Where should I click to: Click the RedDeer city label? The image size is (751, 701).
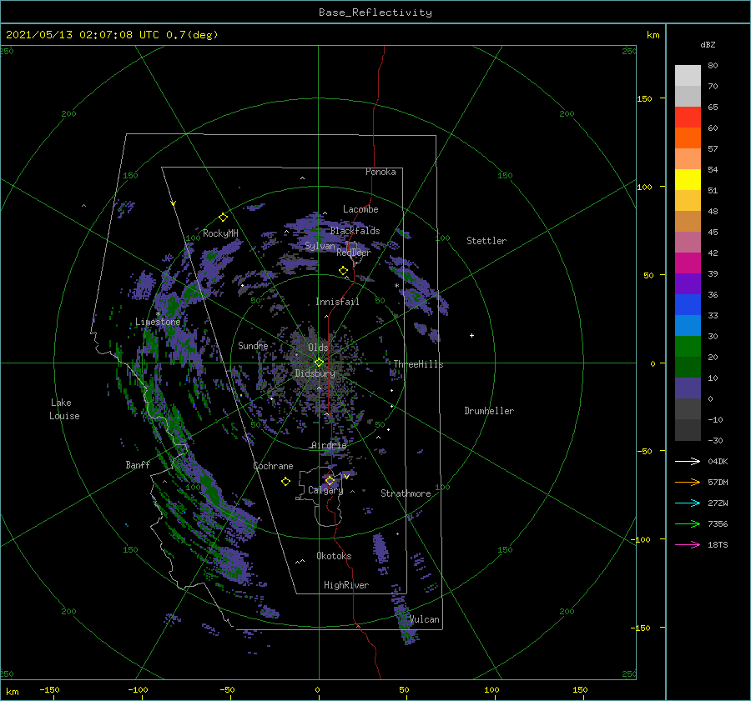pos(354,253)
